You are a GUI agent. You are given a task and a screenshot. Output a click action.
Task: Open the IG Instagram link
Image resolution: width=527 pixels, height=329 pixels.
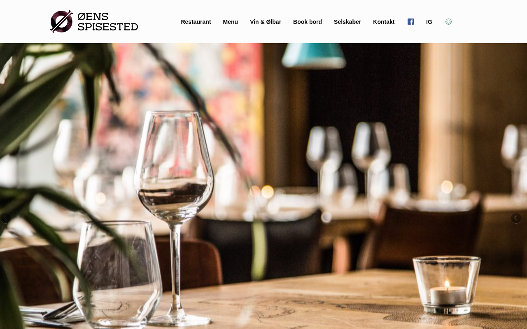(x=429, y=22)
